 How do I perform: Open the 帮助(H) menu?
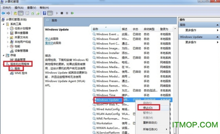[x=44, y=8]
